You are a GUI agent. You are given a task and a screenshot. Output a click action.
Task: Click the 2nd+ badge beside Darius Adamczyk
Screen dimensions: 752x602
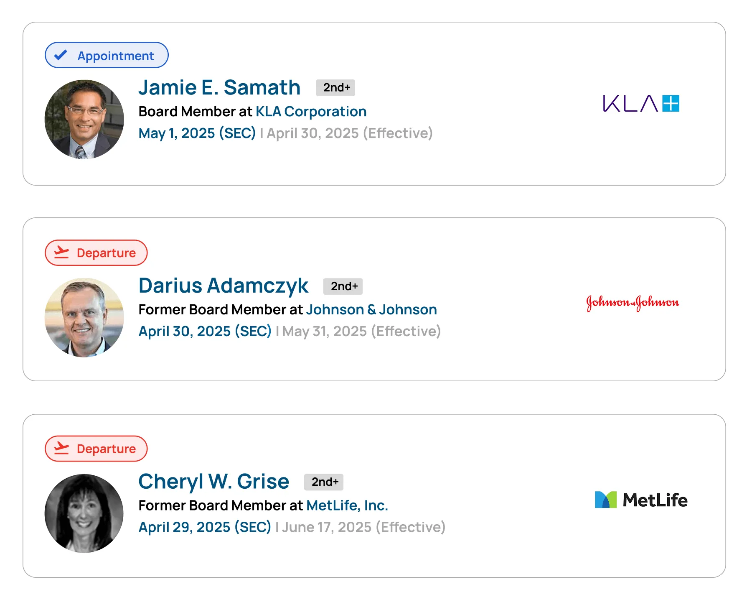pyautogui.click(x=343, y=286)
